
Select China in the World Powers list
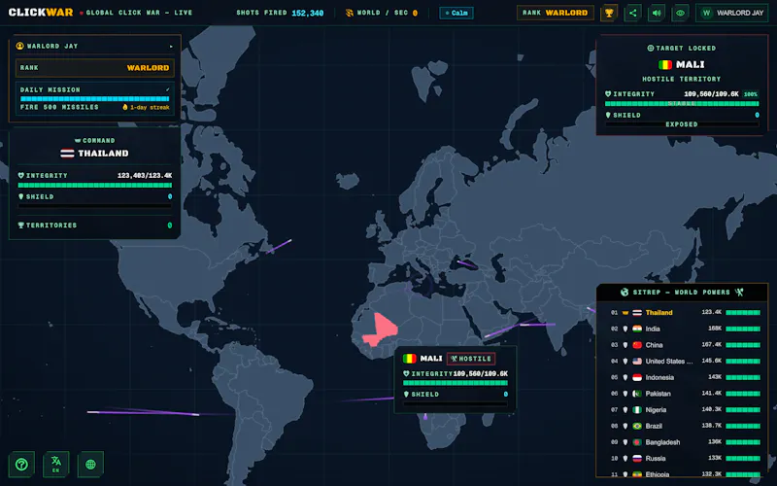(682, 345)
